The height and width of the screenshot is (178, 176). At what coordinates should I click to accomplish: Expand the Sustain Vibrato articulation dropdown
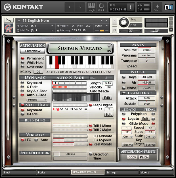[109, 47]
